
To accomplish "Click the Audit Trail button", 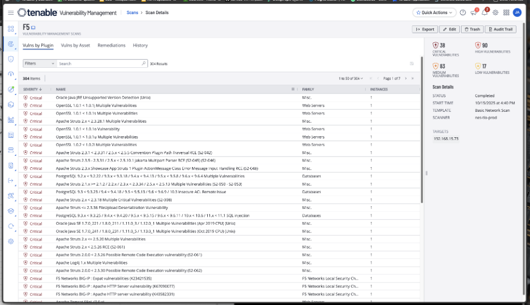I will pyautogui.click(x=501, y=29).
